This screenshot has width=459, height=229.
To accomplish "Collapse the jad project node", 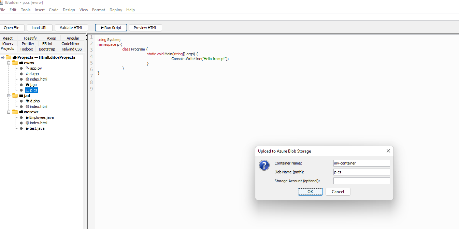I will pos(9,96).
